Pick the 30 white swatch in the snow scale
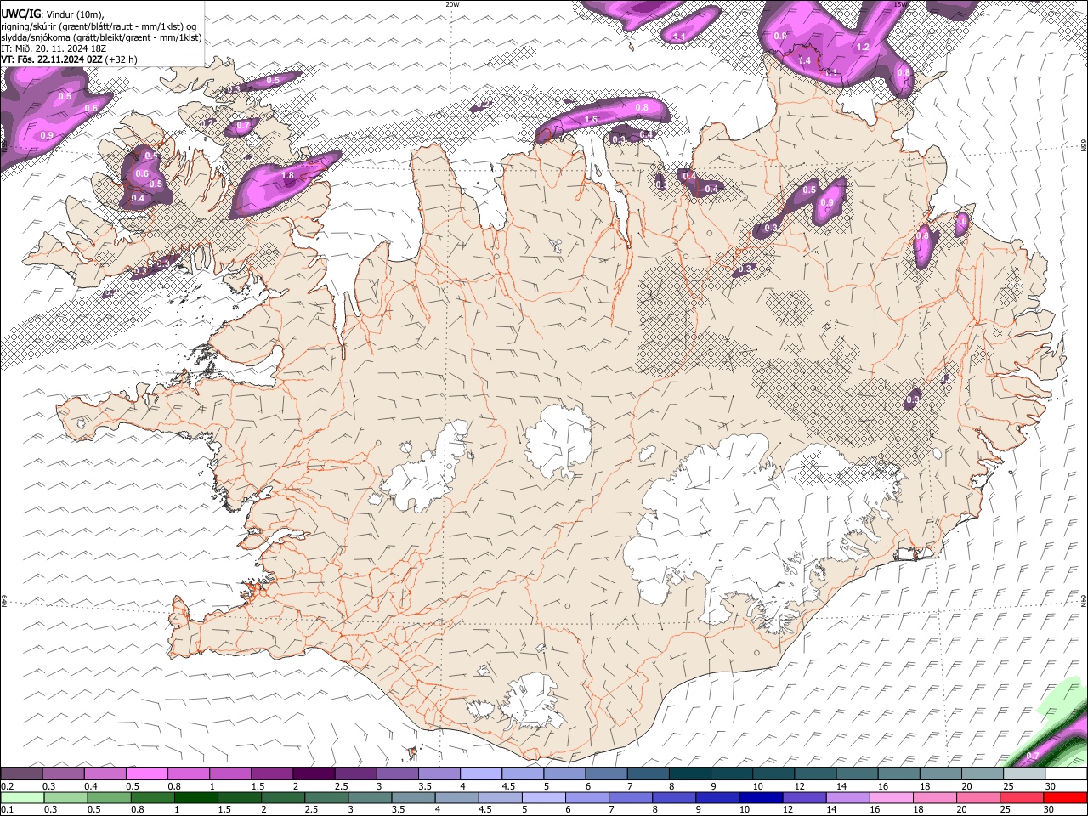This screenshot has width=1088, height=816. [x=1067, y=774]
